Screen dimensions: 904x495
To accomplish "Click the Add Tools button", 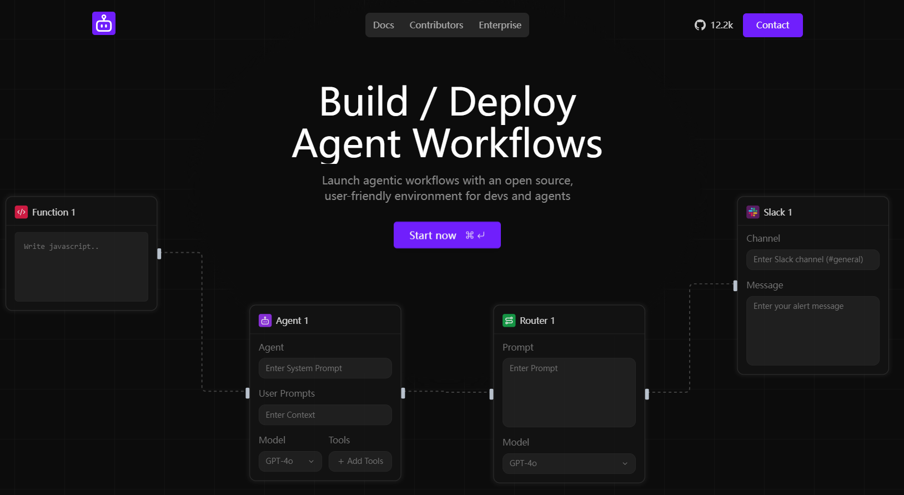I will (360, 461).
